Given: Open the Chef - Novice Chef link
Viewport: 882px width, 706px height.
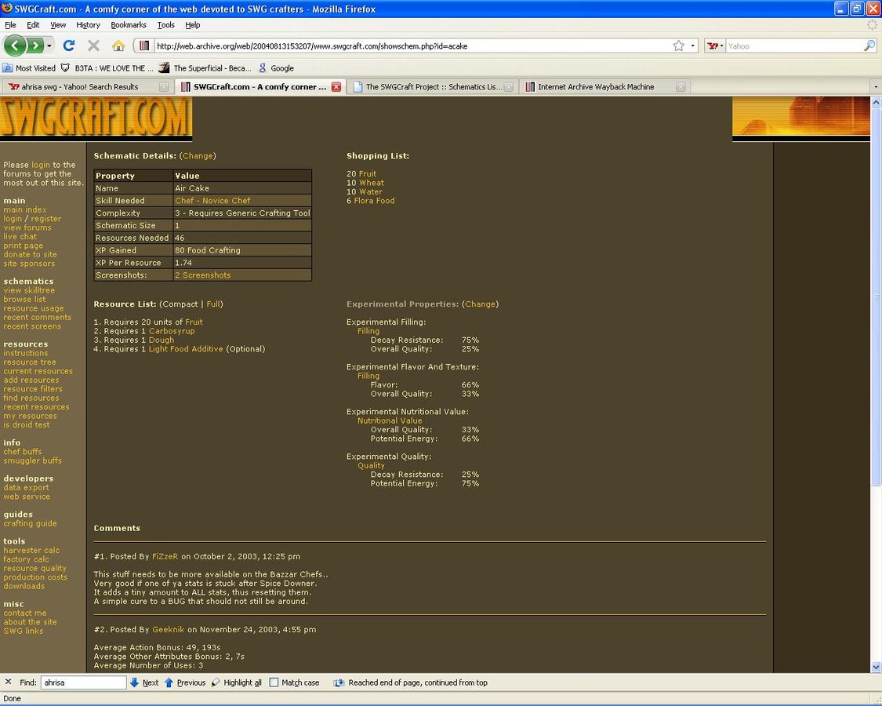Looking at the screenshot, I should click(212, 201).
